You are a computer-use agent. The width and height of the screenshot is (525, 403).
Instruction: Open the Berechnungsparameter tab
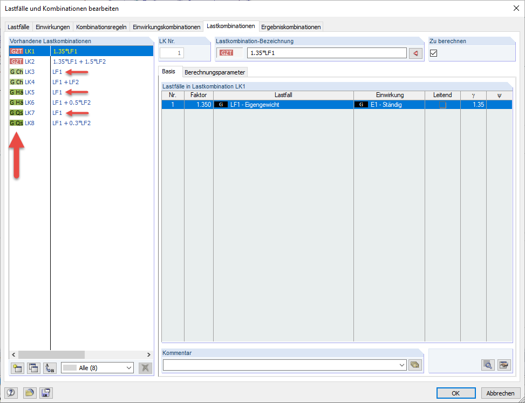point(216,72)
